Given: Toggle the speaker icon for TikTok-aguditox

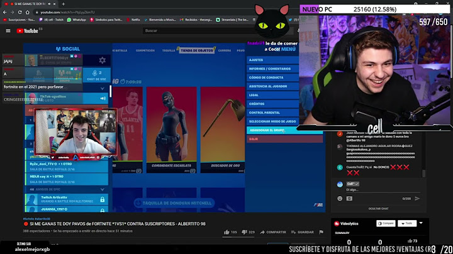Looking at the screenshot, I should coord(103,99).
